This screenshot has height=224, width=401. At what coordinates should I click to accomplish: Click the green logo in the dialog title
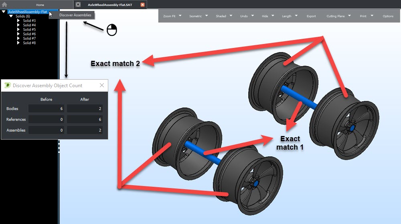(8, 85)
